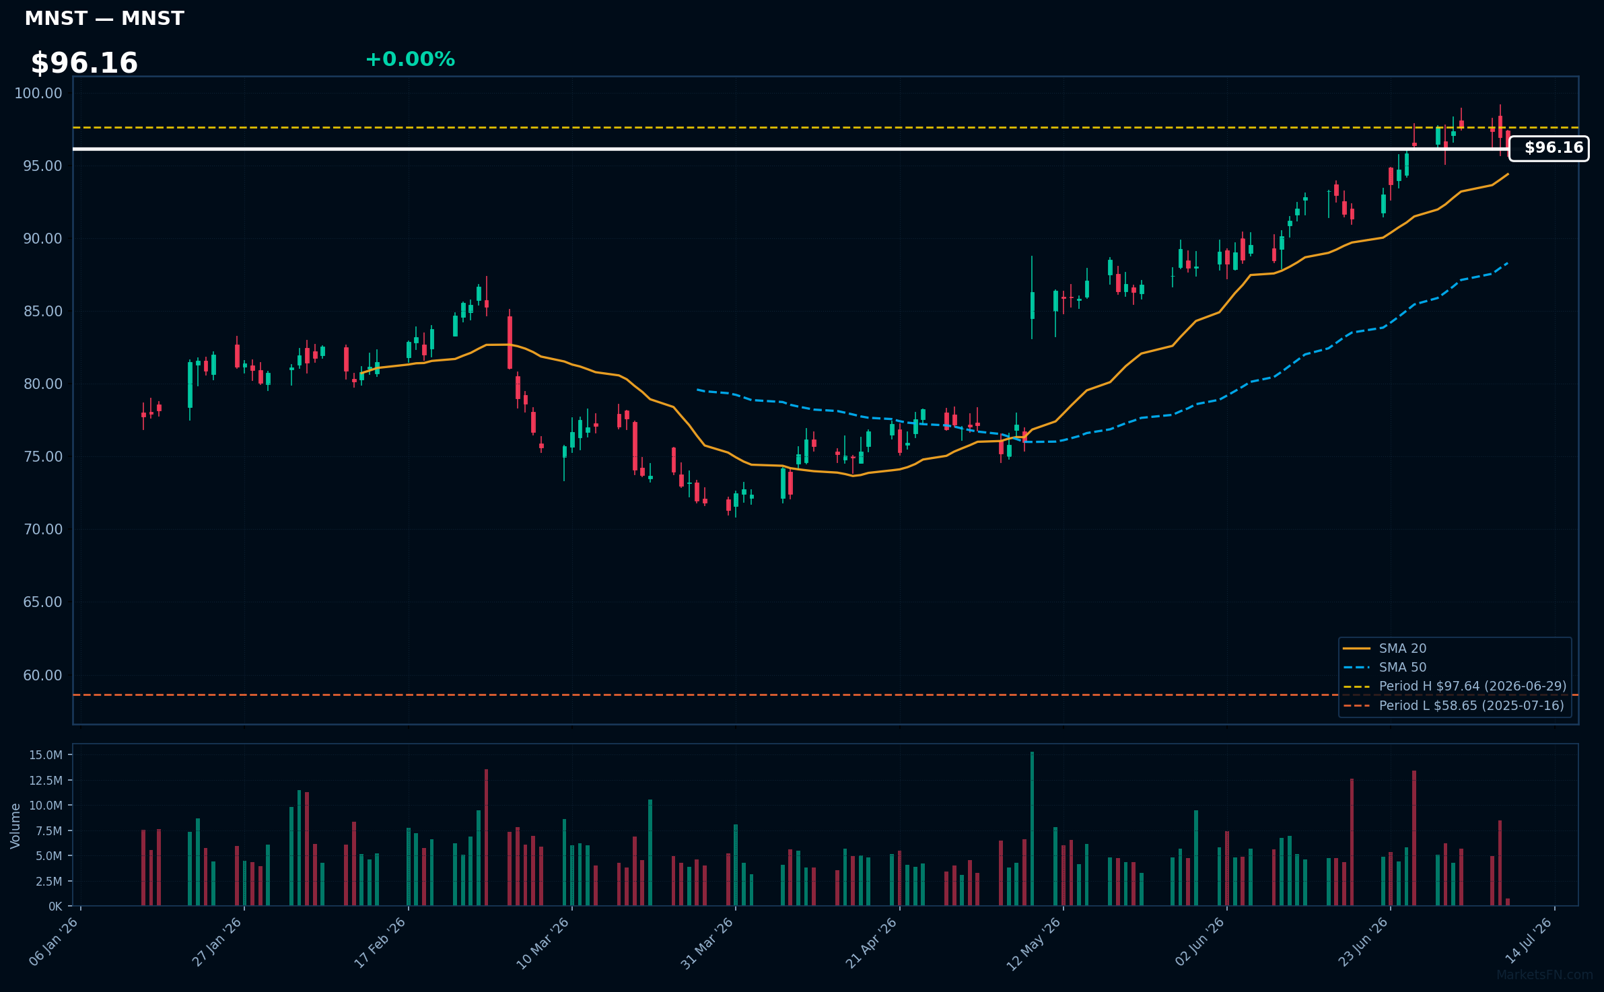Screen dimensions: 1604x992
Task: Click the $96.16 current price tag
Action: point(1549,148)
